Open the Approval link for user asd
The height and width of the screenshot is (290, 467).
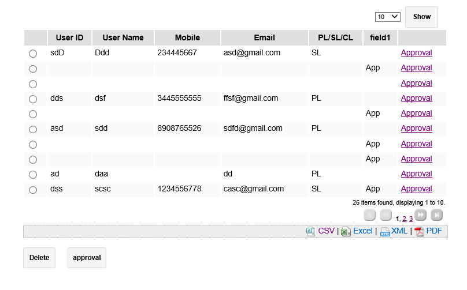tap(416, 128)
